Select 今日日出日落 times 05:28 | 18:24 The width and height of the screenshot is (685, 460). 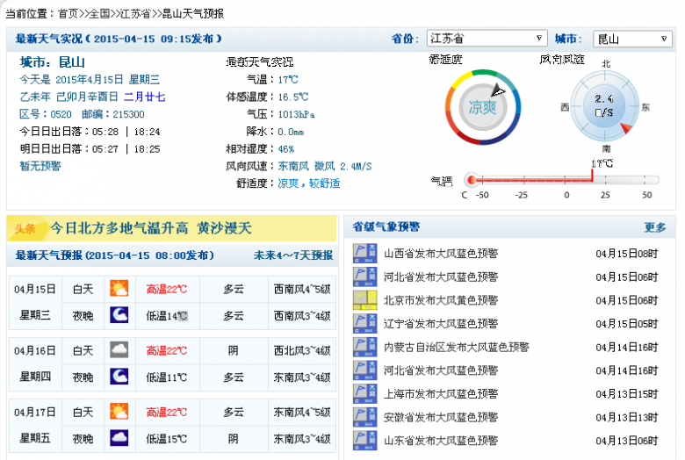(x=126, y=132)
